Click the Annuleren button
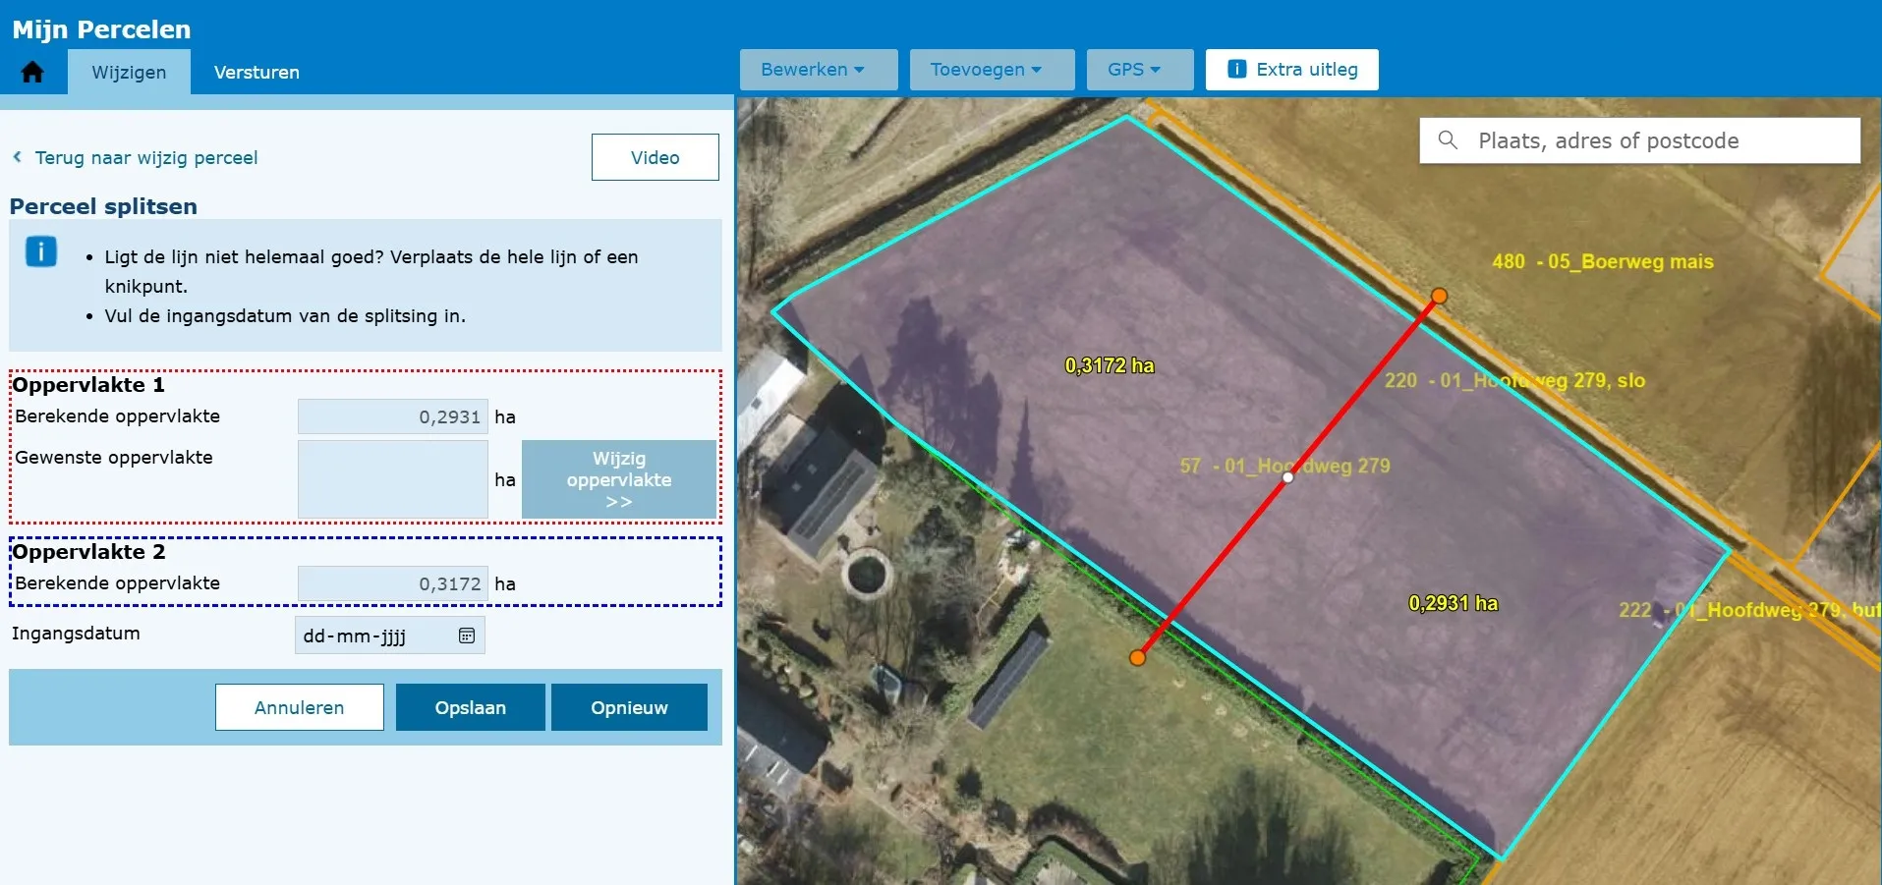Viewport: 1882px width, 885px height. (x=300, y=707)
